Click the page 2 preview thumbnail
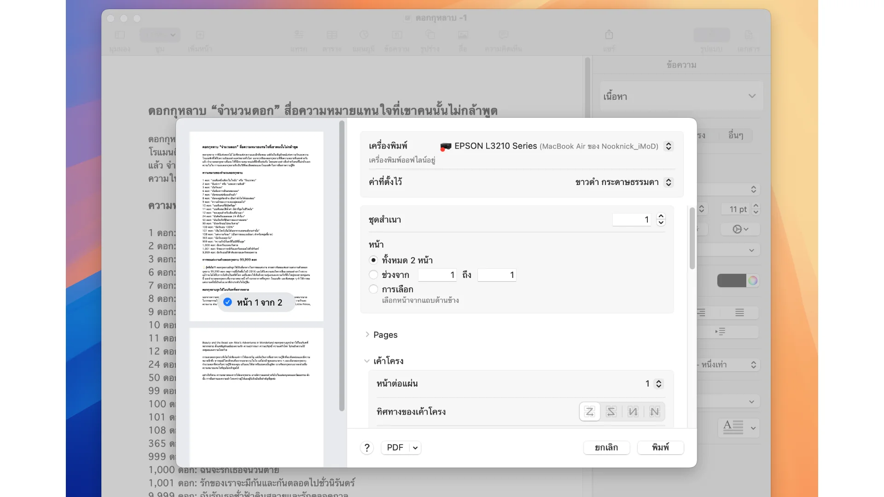 click(256, 396)
